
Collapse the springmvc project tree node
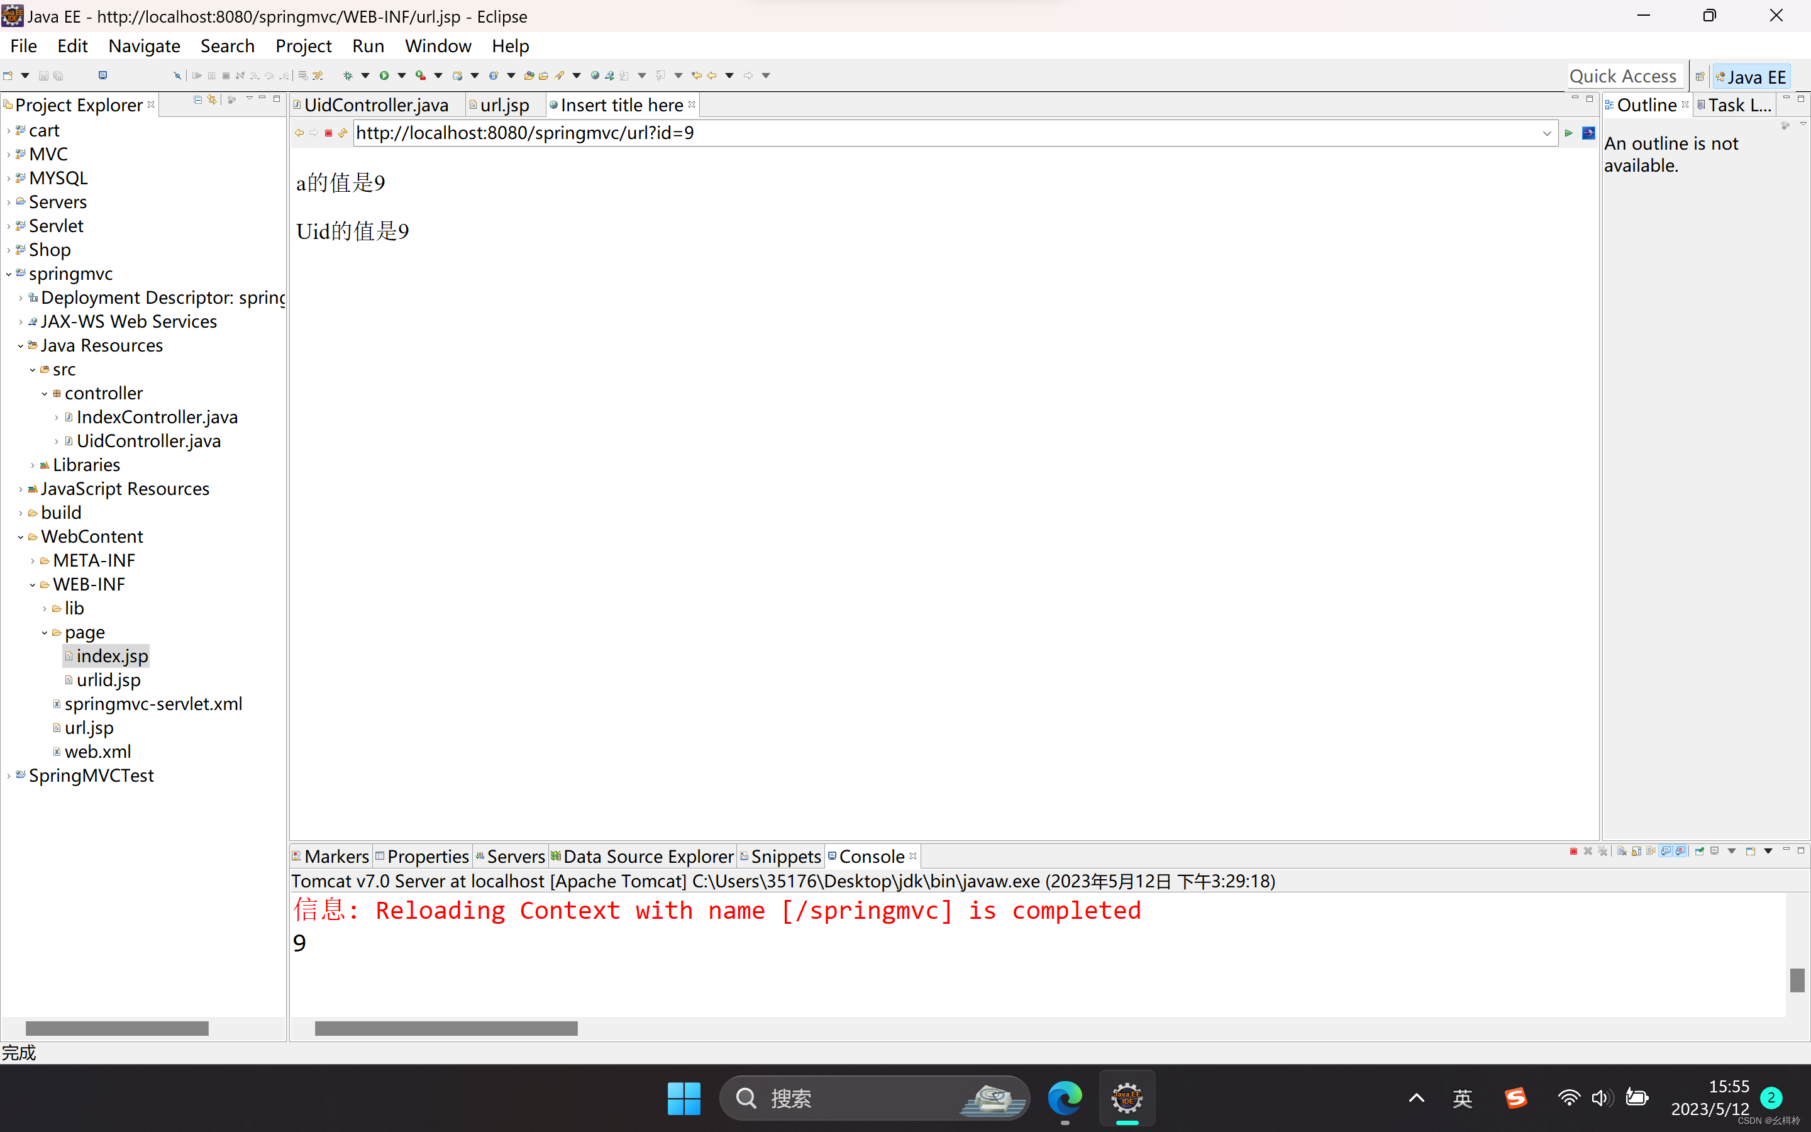click(9, 274)
